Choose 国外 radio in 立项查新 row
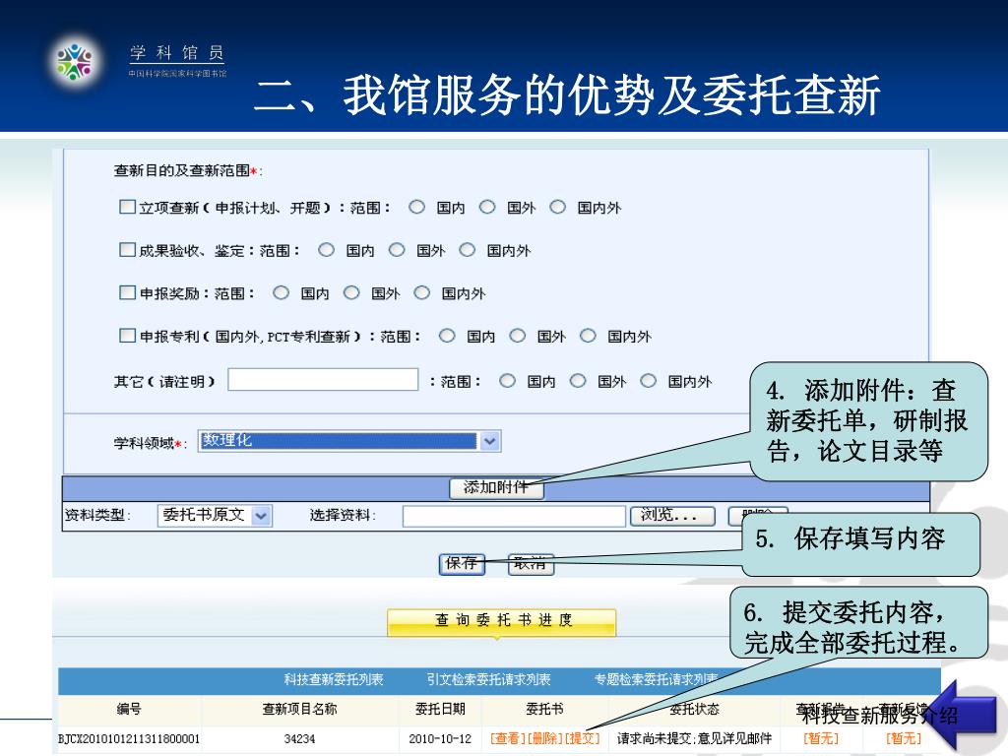 point(487,207)
